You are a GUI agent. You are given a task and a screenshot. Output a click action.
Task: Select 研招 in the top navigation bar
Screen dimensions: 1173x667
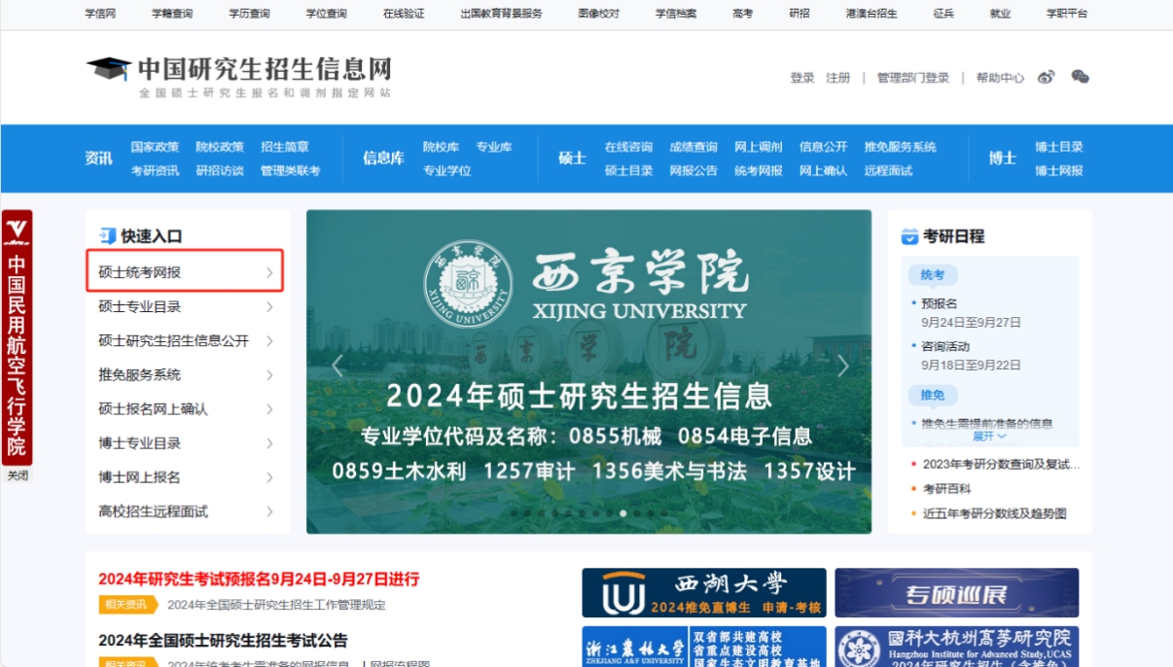click(x=799, y=14)
